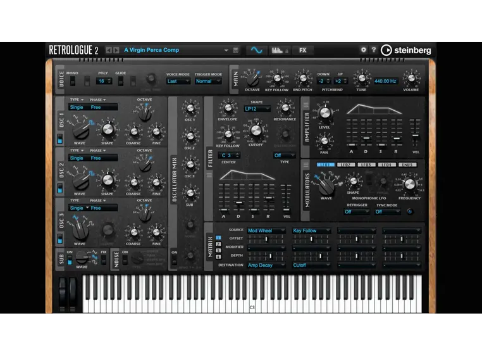
Task: Click the OSC 2 Wave selector knob
Action: (x=80, y=181)
